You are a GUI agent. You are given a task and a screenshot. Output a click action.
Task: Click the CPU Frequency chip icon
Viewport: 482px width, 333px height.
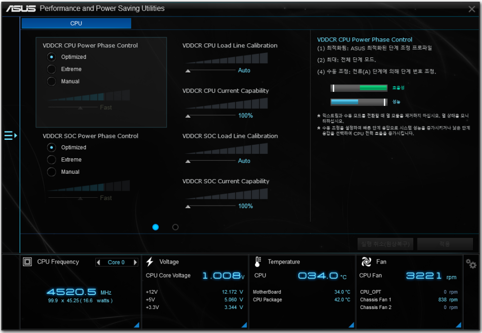tap(27, 262)
